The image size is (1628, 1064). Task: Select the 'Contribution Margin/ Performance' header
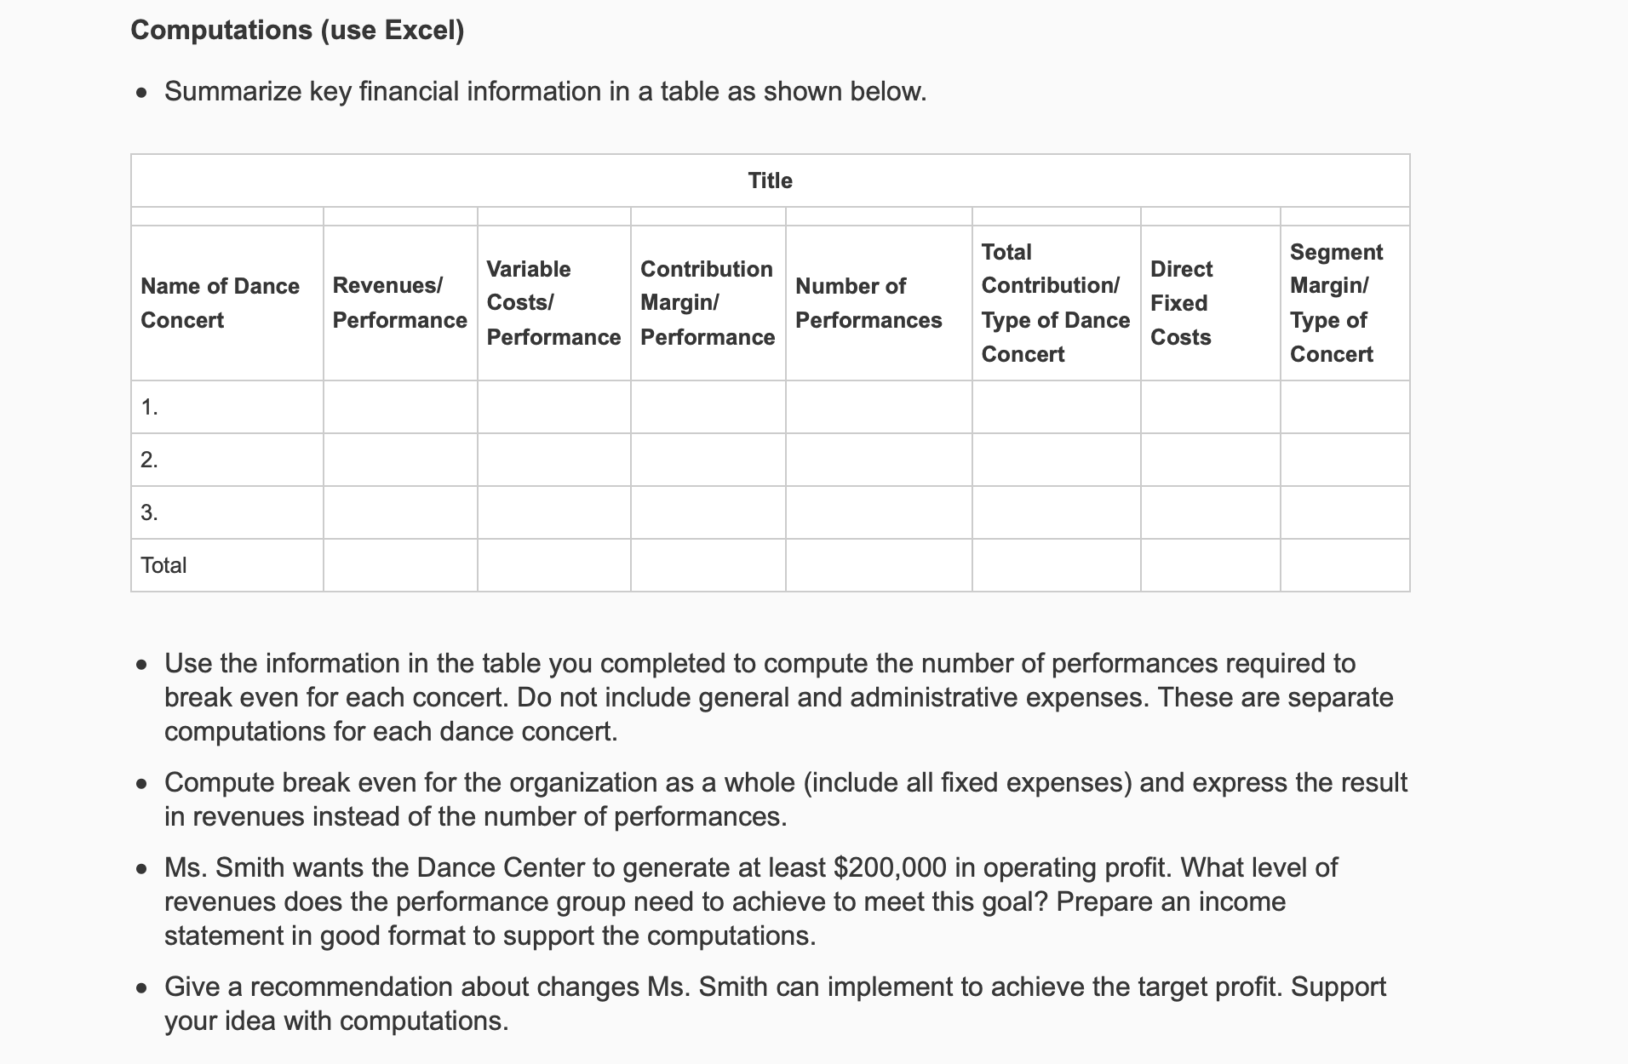[x=708, y=303]
